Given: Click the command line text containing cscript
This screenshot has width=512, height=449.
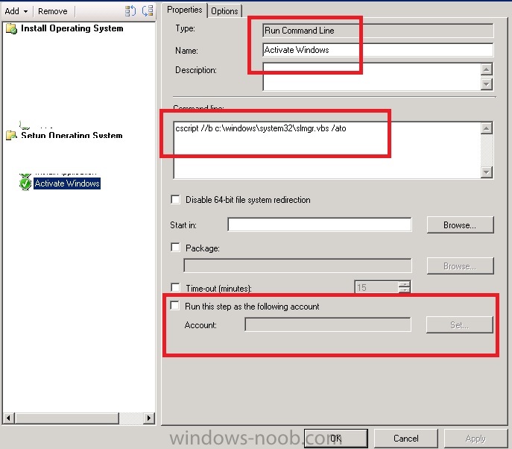Looking at the screenshot, I should click(261, 128).
